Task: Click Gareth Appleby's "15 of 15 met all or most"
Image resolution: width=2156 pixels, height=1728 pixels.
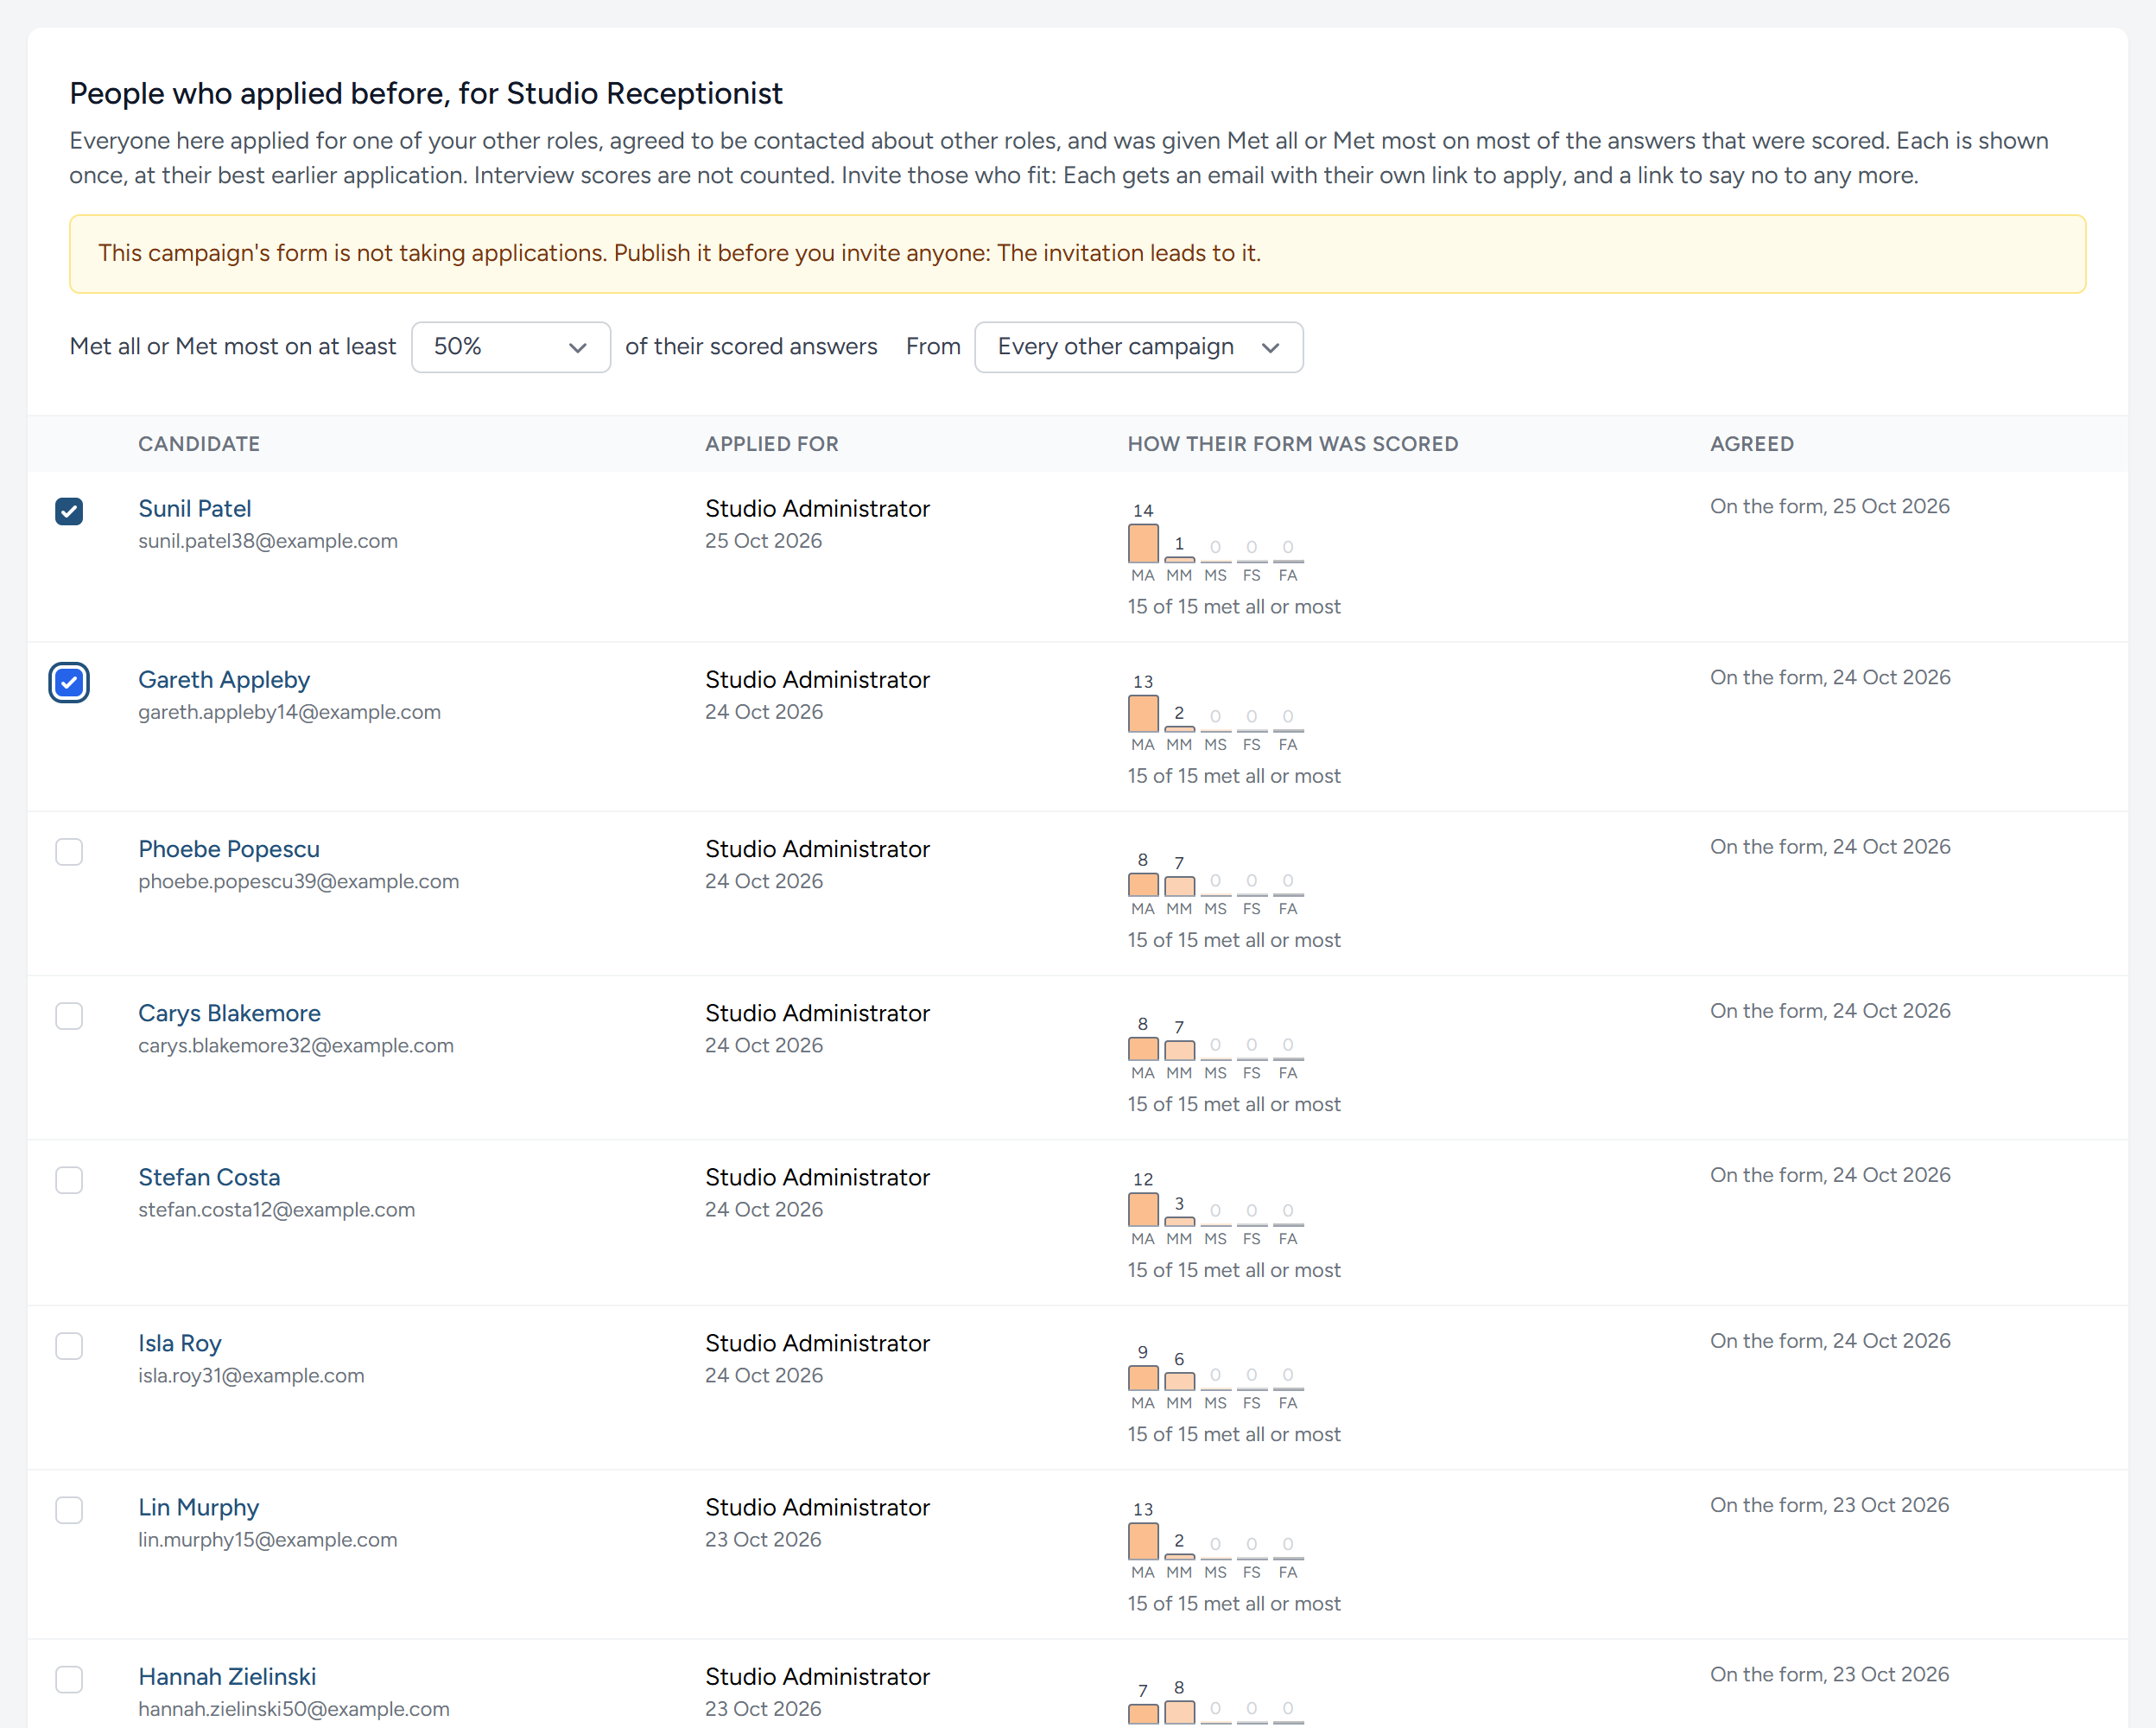Action: click(x=1234, y=776)
